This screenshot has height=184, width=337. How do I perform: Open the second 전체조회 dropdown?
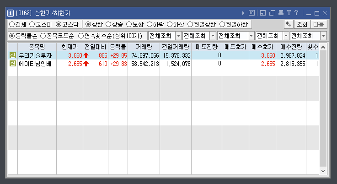coord(213,36)
